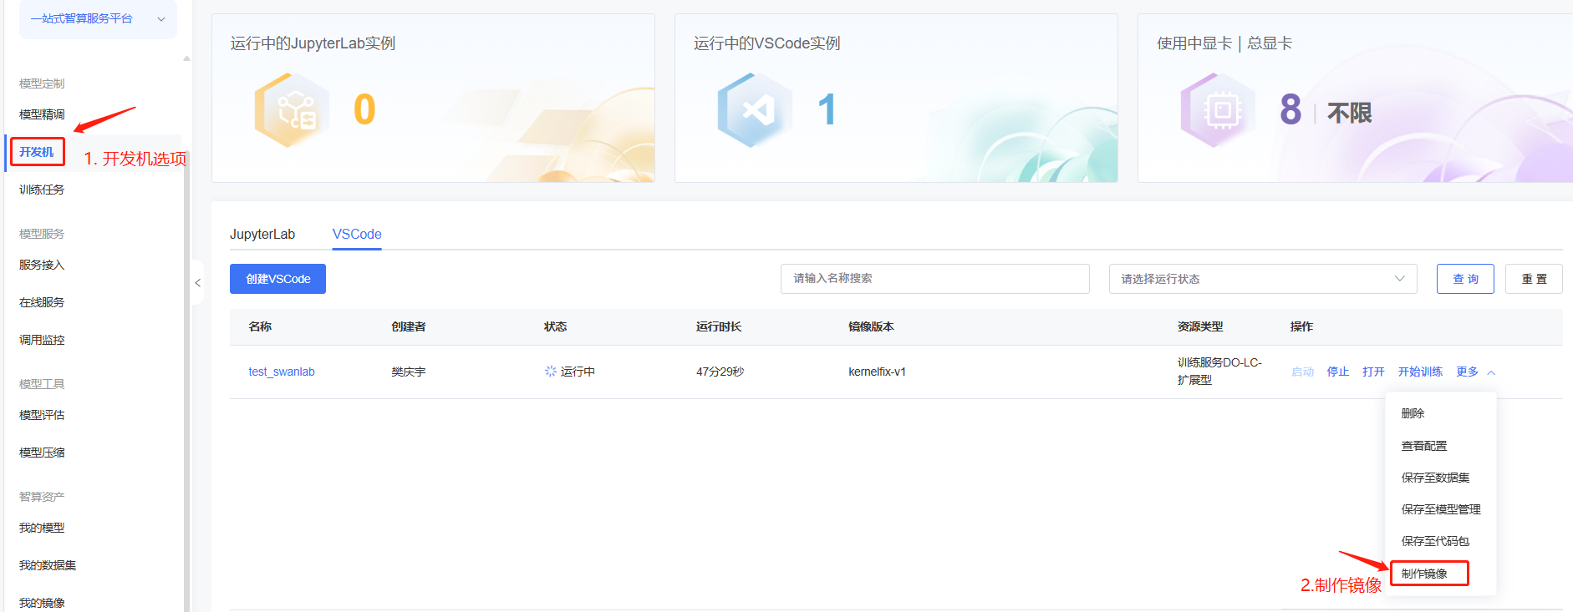
Task: Open 开发机 in the sidebar
Action: (x=37, y=152)
